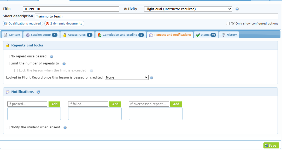Click help icon next to No repeat once passed

(x=51, y=57)
